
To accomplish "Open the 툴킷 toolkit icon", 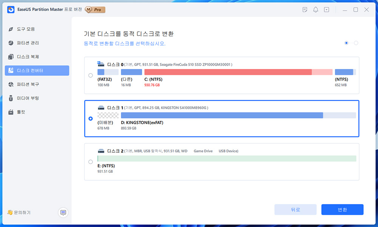I will coord(11,112).
